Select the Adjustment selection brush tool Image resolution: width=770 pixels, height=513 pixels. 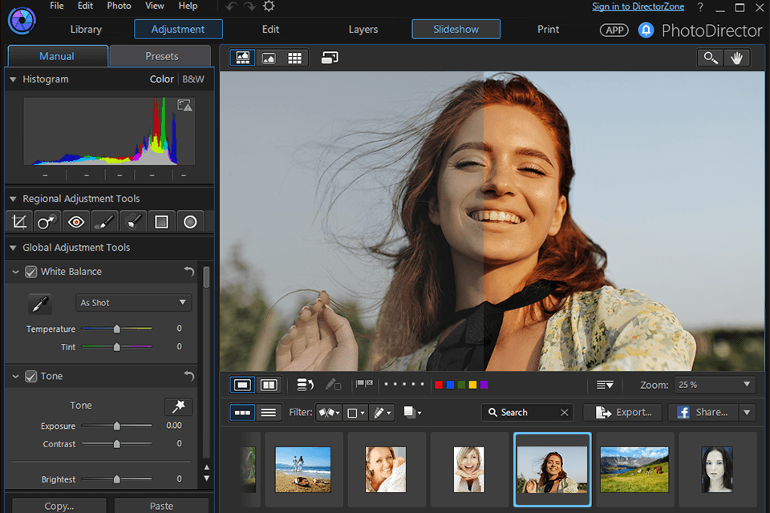(x=133, y=222)
